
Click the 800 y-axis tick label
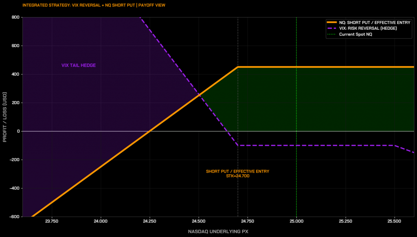click(x=15, y=17)
